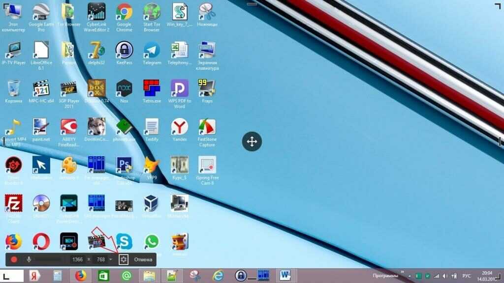This screenshot has height=283, width=504.
Task: Click the move handle in screen center
Action: [x=252, y=142]
